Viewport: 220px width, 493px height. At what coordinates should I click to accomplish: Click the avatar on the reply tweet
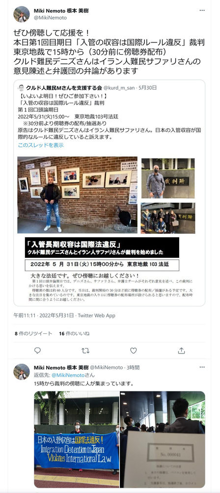click(x=21, y=372)
